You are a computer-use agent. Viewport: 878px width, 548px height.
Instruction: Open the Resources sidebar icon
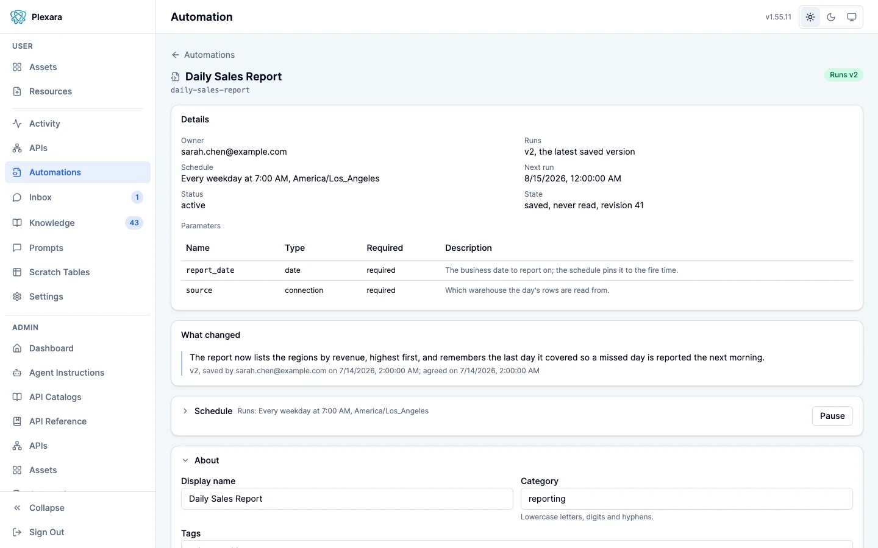[x=17, y=91]
